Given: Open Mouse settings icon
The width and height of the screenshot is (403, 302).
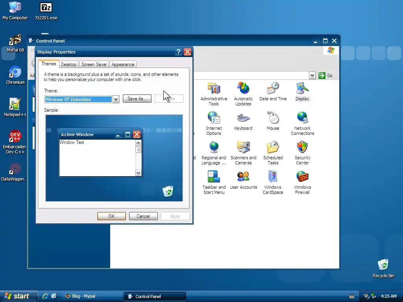Looking at the screenshot, I should click(273, 121).
